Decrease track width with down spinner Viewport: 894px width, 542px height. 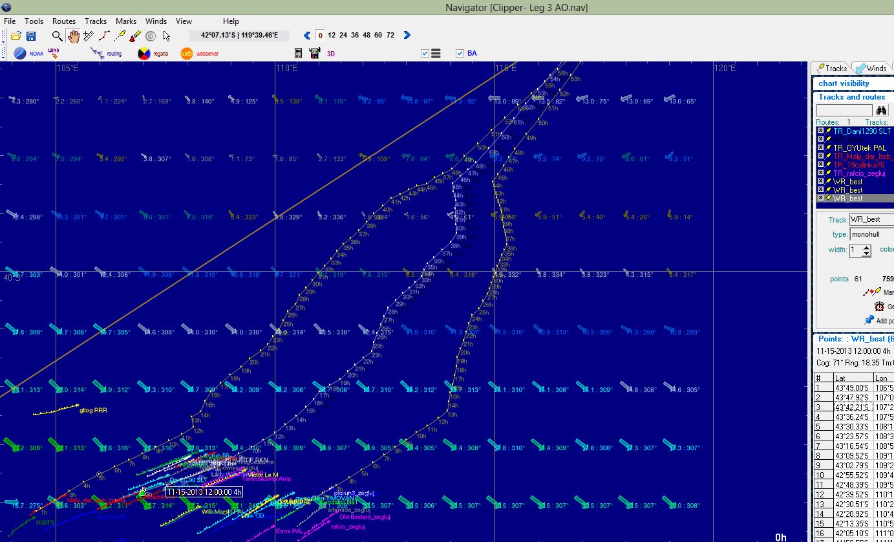[x=867, y=253]
